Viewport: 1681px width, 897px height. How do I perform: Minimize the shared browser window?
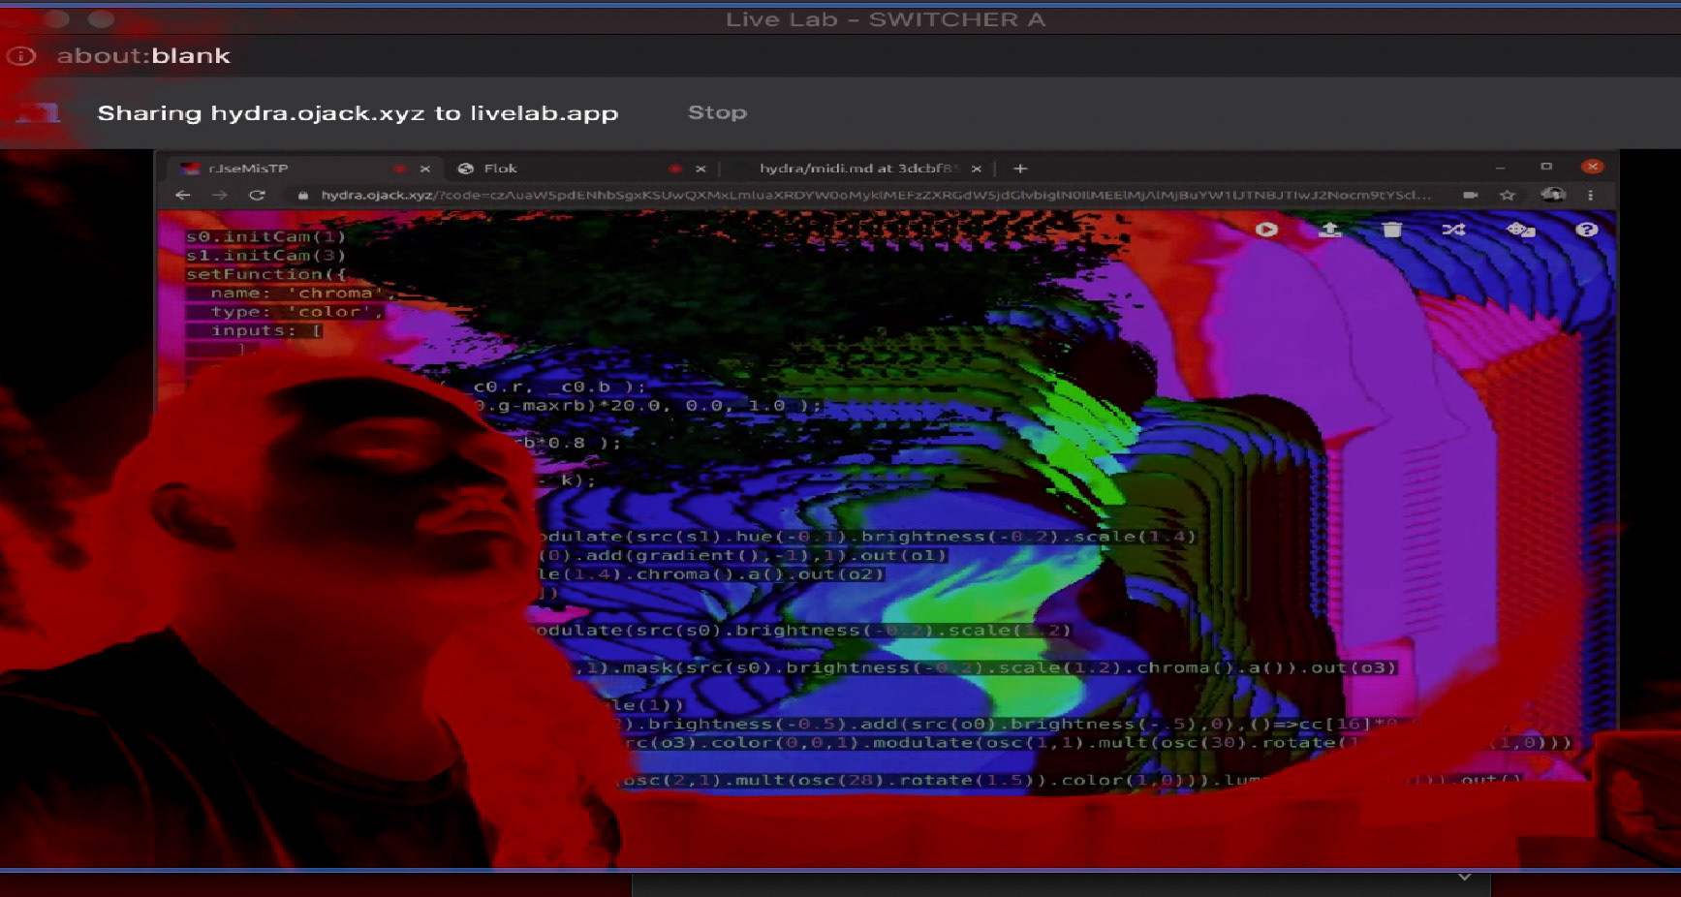(1500, 168)
